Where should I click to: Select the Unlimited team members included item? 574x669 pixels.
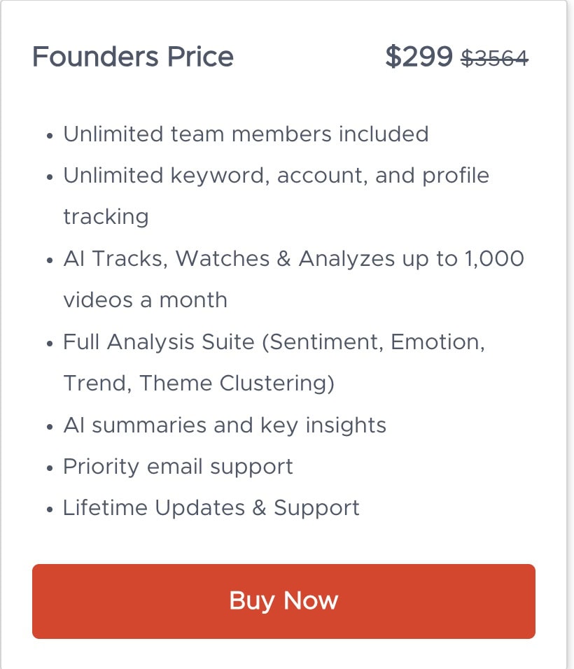pyautogui.click(x=246, y=134)
